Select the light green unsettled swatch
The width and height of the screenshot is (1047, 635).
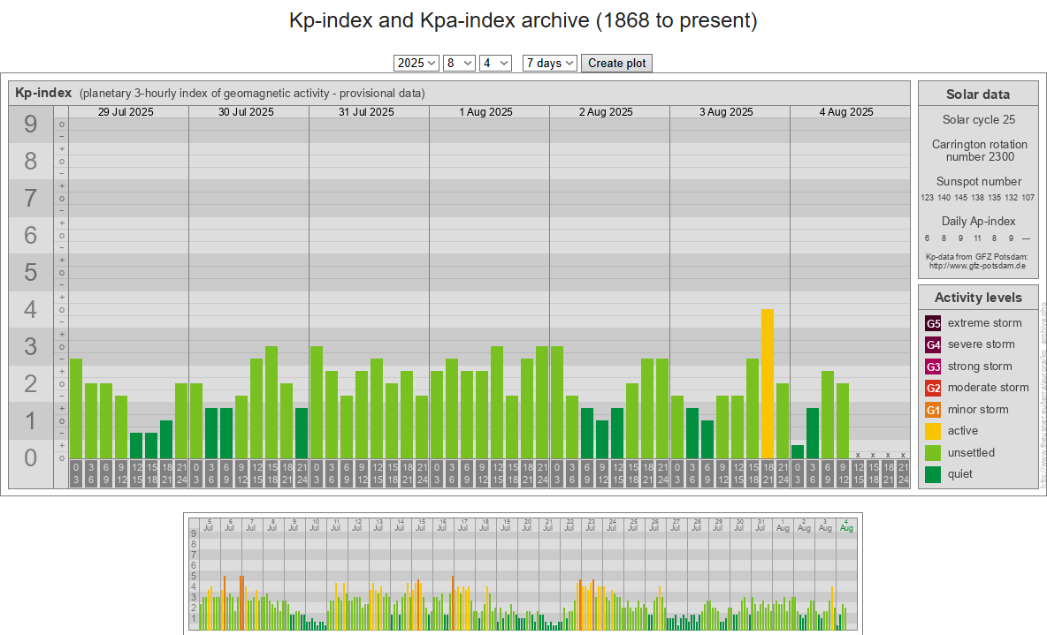pyautogui.click(x=933, y=453)
